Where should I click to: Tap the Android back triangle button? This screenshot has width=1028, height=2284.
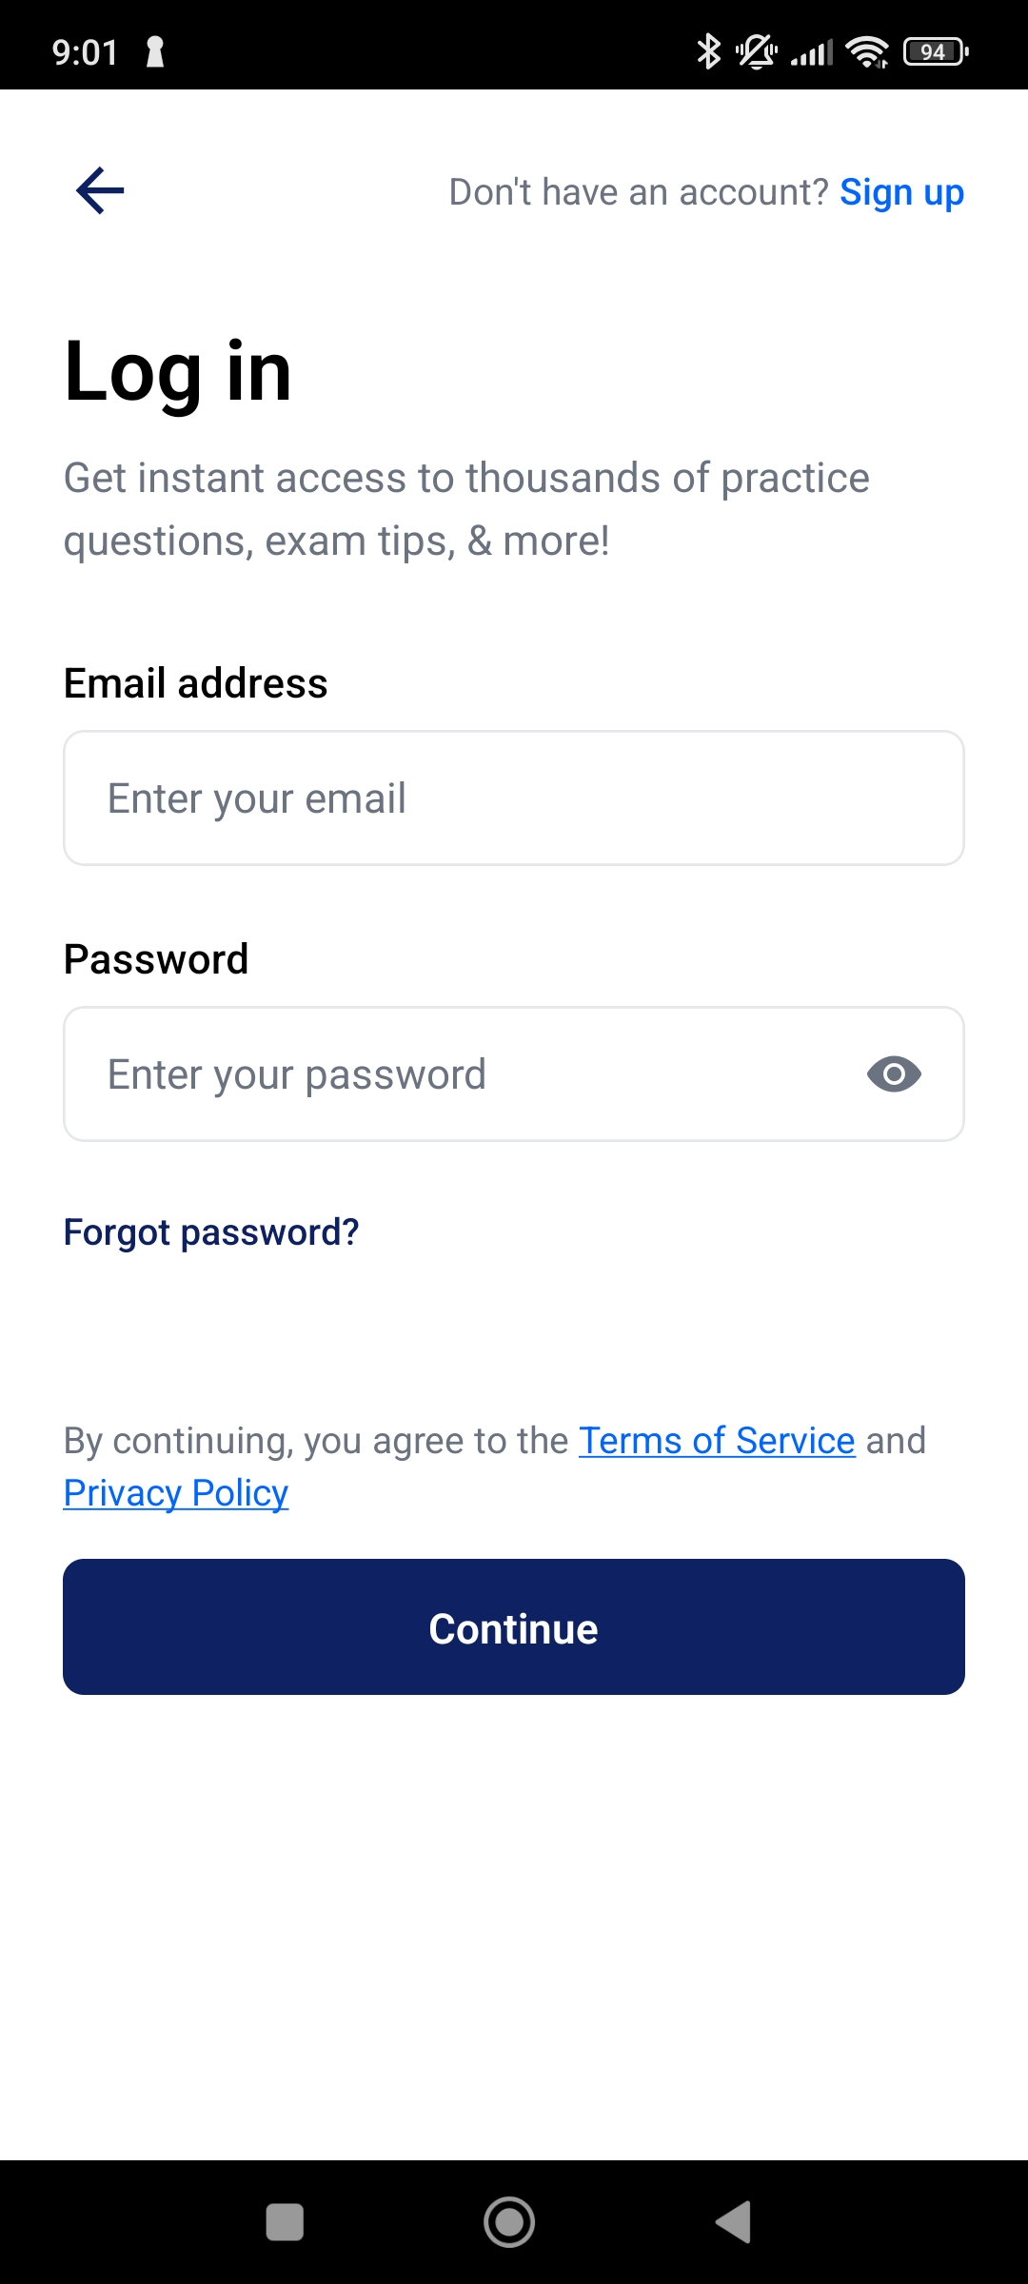pyautogui.click(x=734, y=2222)
